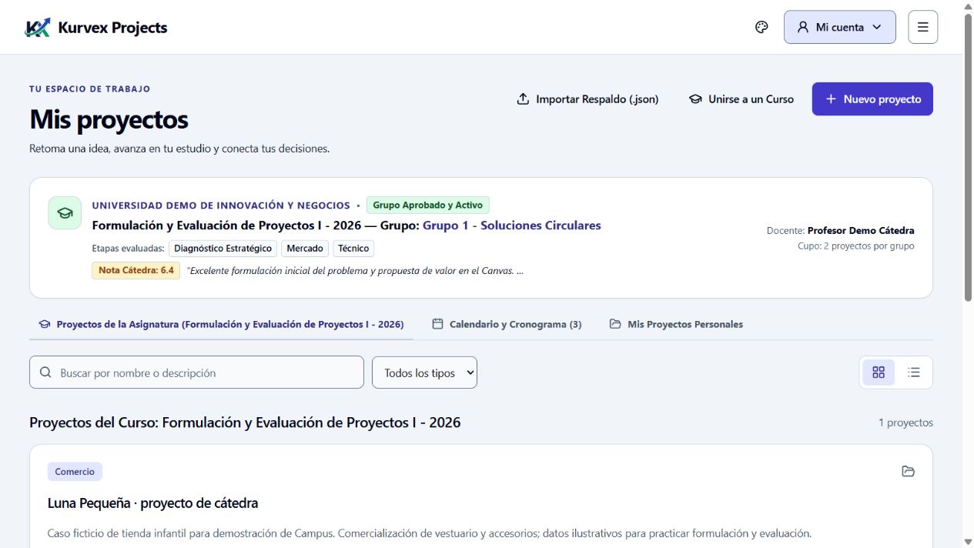The height and width of the screenshot is (548, 974).
Task: Click the cap icon on Unirse a un Curso
Action: [x=695, y=99]
